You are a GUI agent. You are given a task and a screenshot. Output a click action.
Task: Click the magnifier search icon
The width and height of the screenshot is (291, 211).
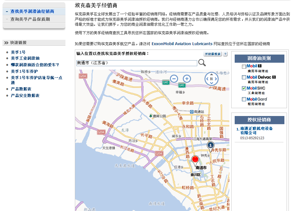coord(202,63)
